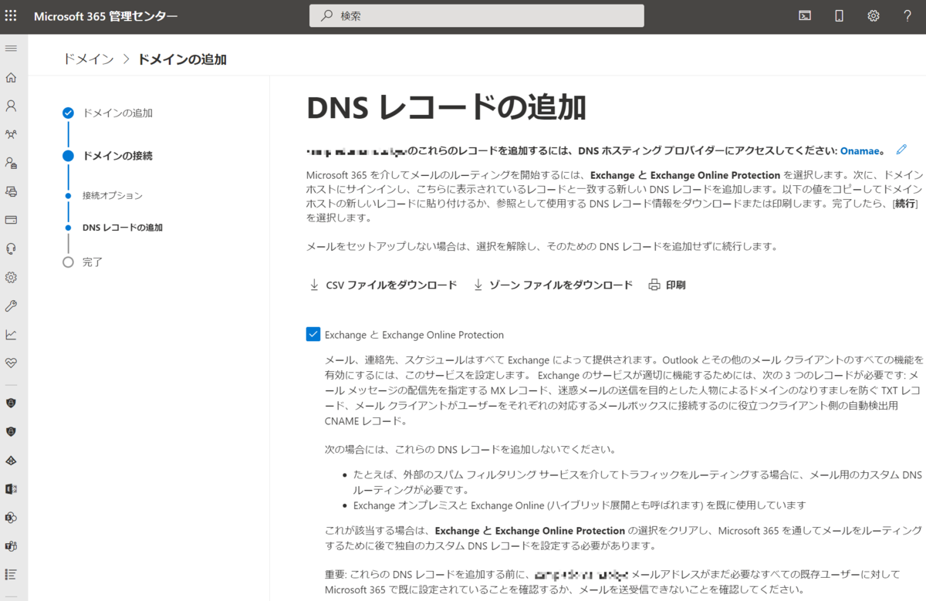Uncheck Exchange と Exchange Online Protection
This screenshot has width=926, height=601.
pyautogui.click(x=313, y=334)
